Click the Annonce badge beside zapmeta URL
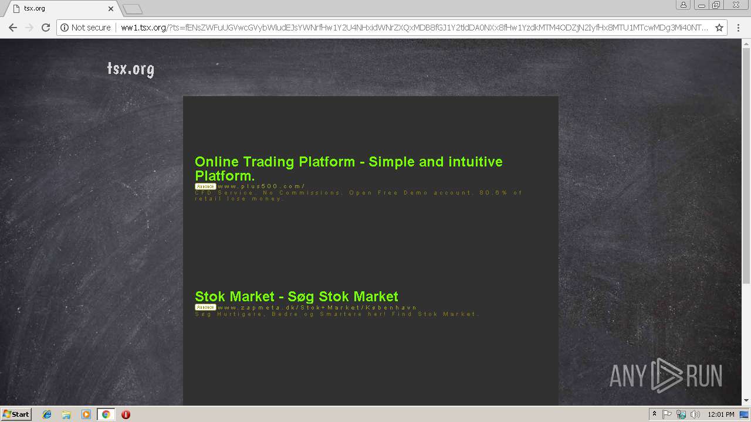751x422 pixels. 205,307
